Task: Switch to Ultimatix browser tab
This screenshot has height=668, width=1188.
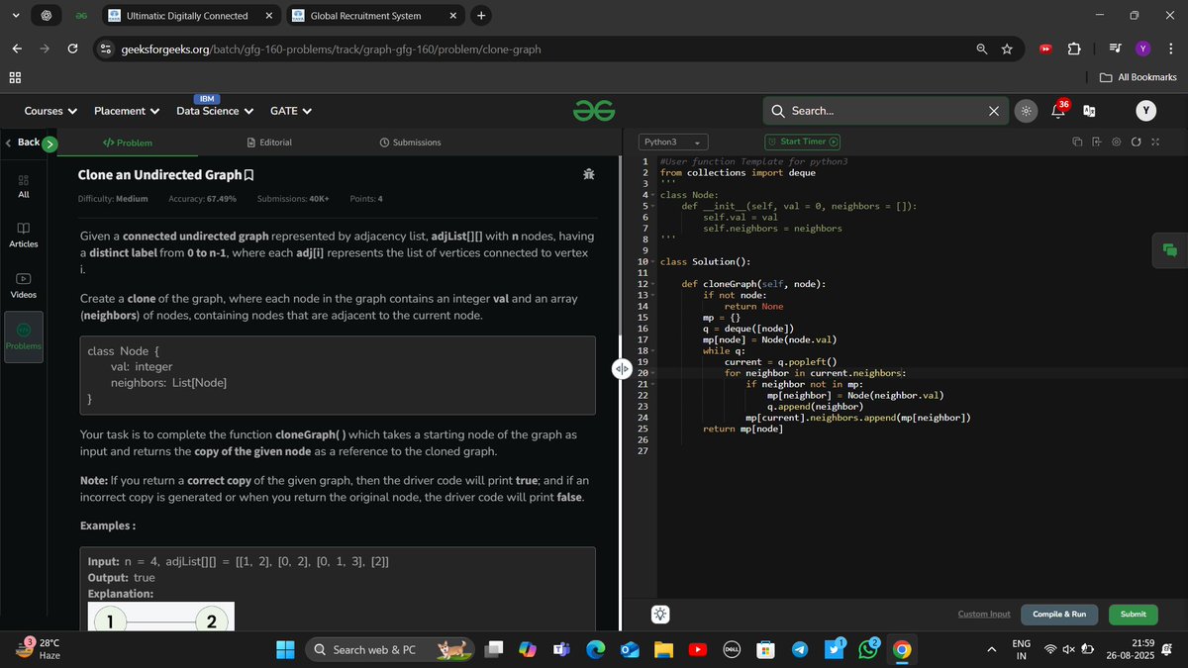Action: [190, 16]
